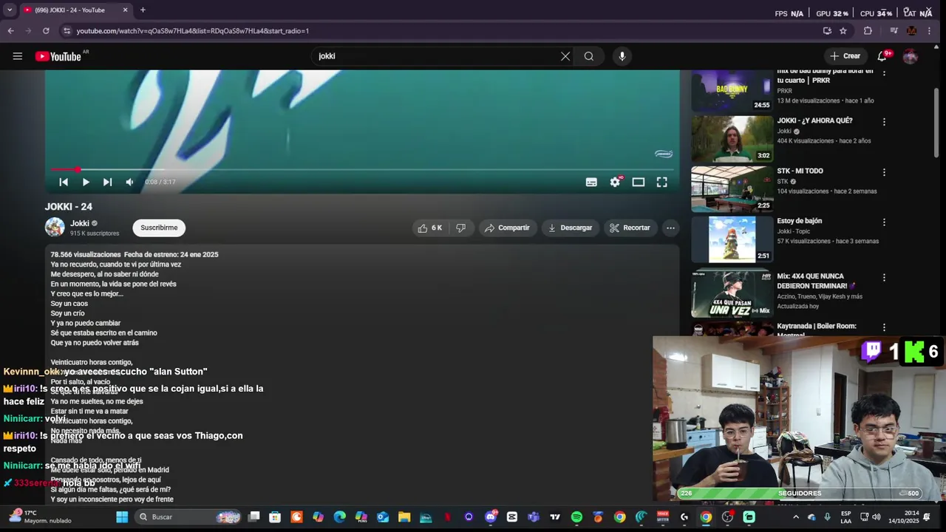The height and width of the screenshot is (532, 946).
Task: Skip to the previous video
Action: pyautogui.click(x=64, y=182)
